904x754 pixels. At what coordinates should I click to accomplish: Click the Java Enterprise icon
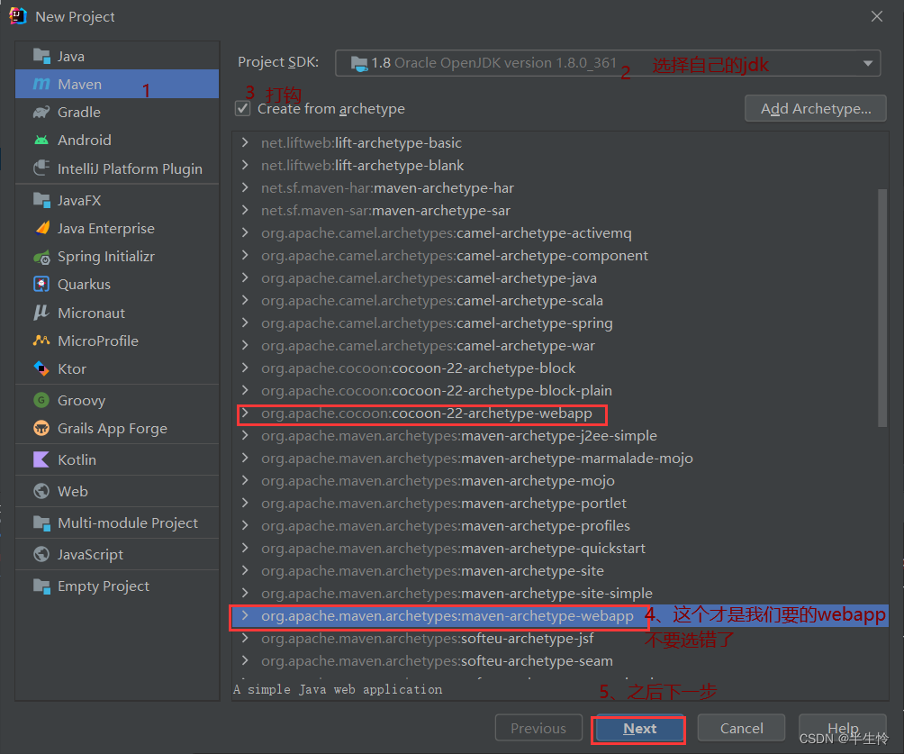pos(41,229)
